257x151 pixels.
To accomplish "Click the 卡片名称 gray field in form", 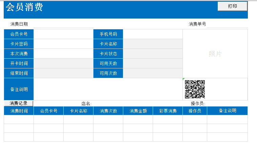I will click(x=153, y=44).
